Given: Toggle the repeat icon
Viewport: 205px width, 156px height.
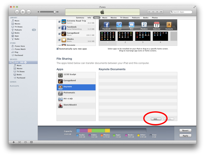Looking at the screenshot, I should coord(25,142).
